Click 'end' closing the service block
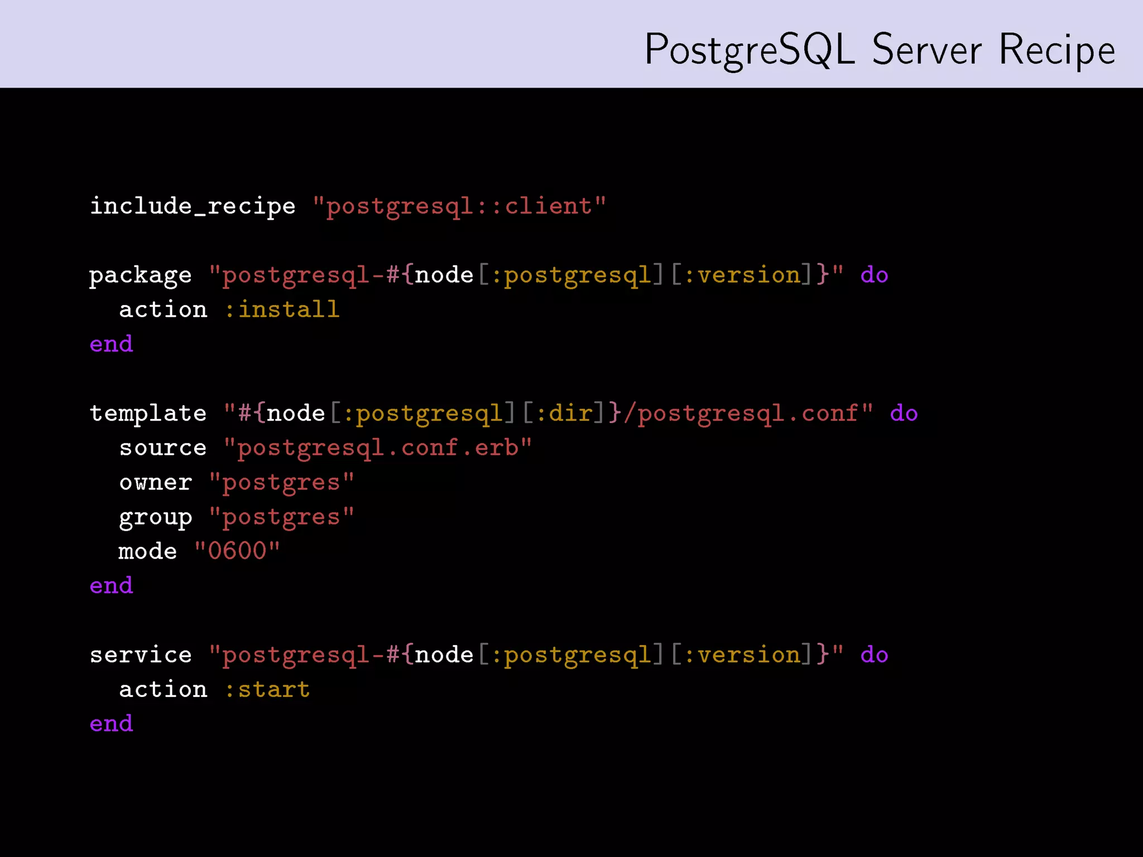Viewport: 1143px width, 857px height. coord(112,724)
